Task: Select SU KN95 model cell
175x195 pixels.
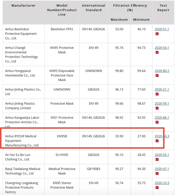Action: (x=62, y=157)
